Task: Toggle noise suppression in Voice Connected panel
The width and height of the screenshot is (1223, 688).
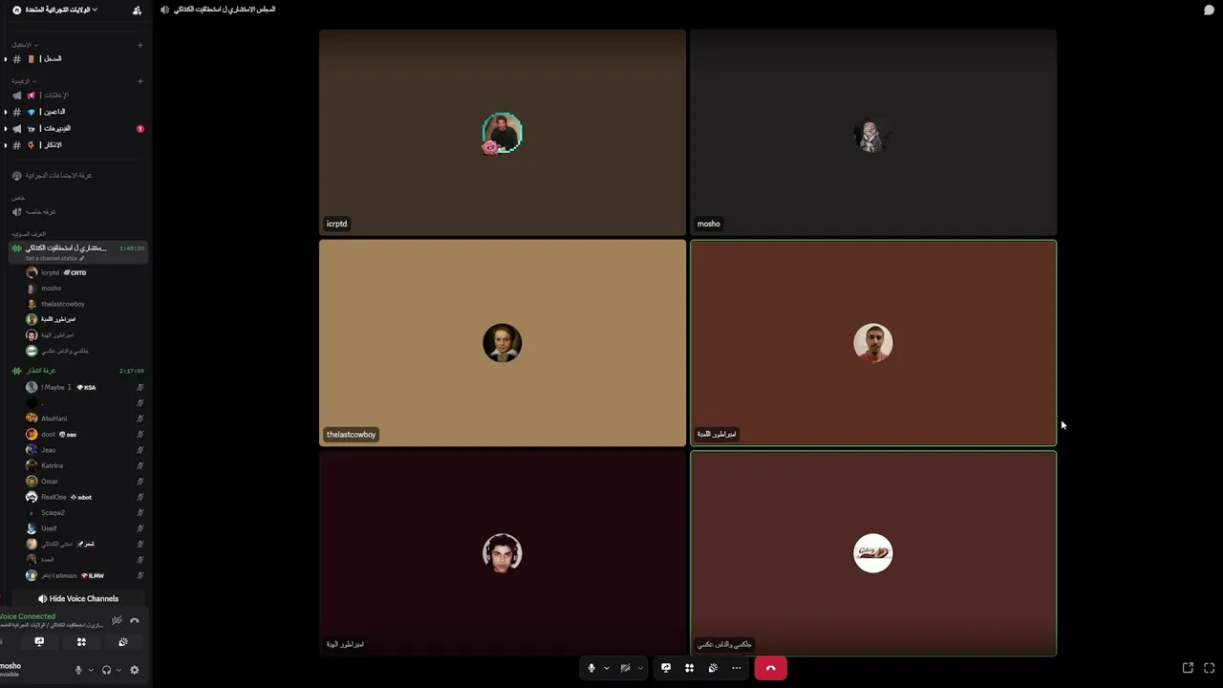Action: (117, 620)
